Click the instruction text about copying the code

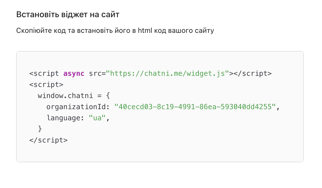click(x=115, y=31)
